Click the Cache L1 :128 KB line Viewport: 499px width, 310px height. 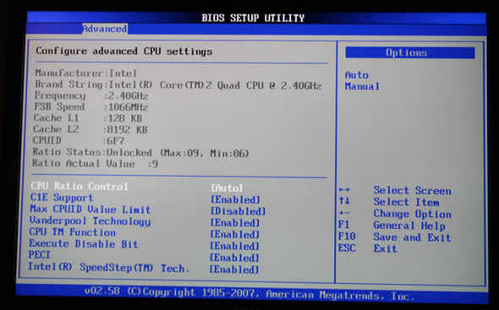coord(88,118)
